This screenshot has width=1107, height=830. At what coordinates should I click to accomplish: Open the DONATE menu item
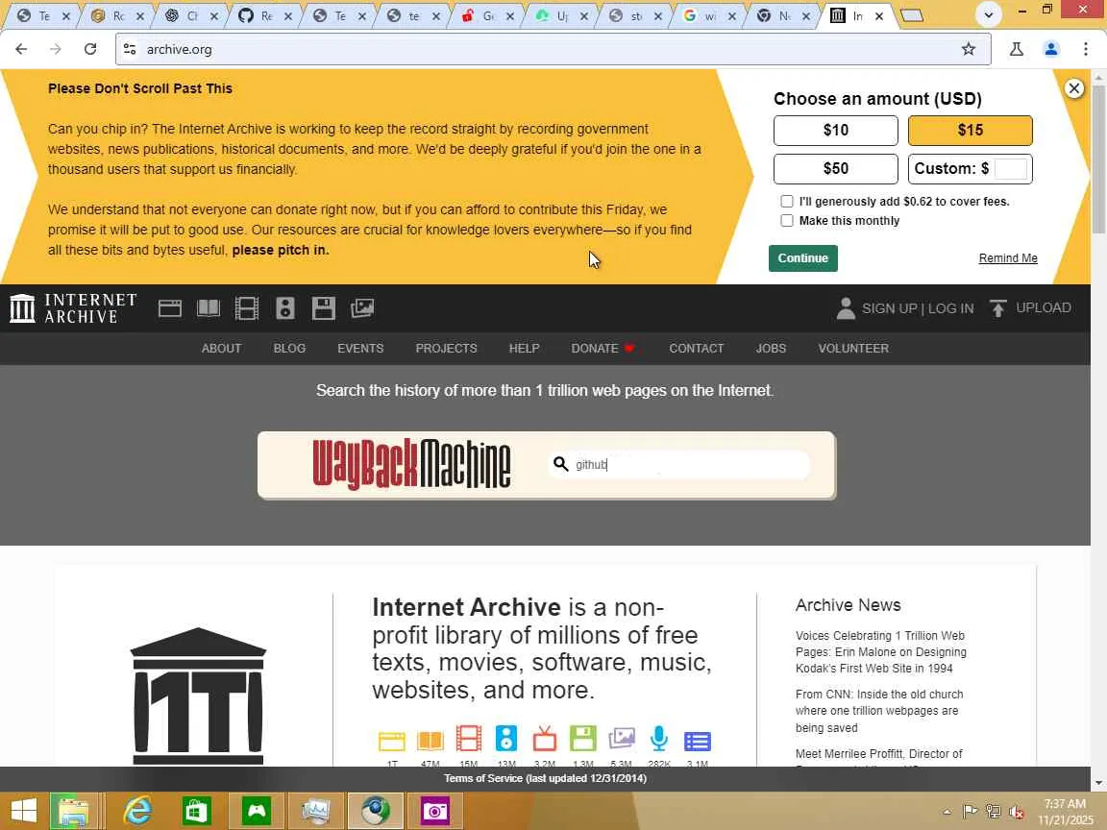tap(603, 348)
